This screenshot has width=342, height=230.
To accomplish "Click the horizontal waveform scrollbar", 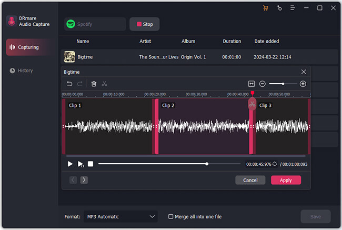I will pyautogui.click(x=186, y=156).
